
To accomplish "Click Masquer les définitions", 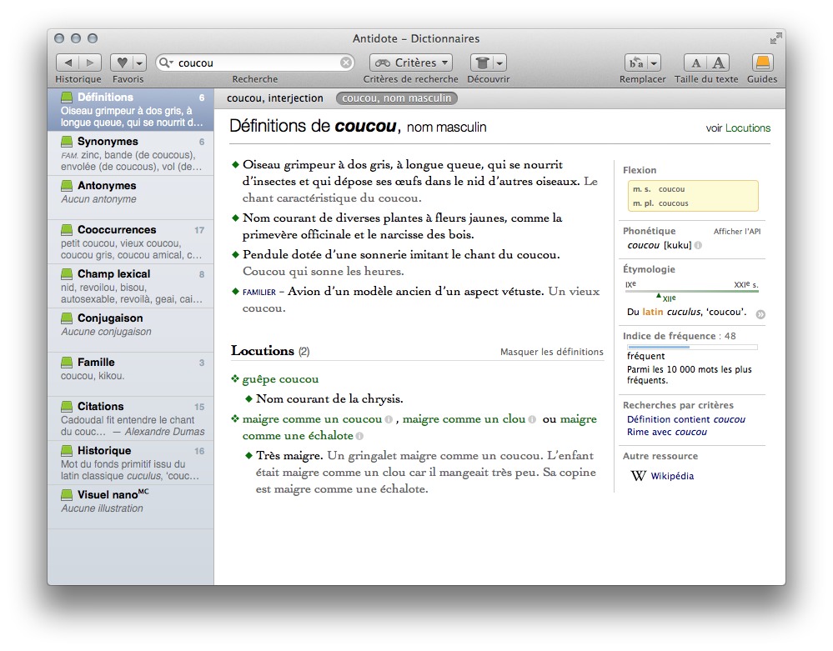I will point(551,352).
